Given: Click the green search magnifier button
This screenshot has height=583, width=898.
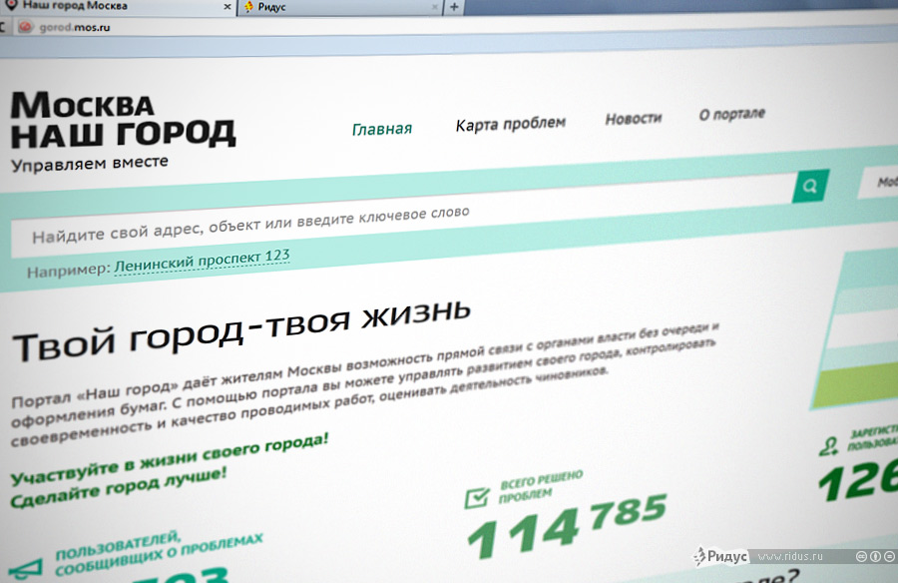Looking at the screenshot, I should [810, 186].
